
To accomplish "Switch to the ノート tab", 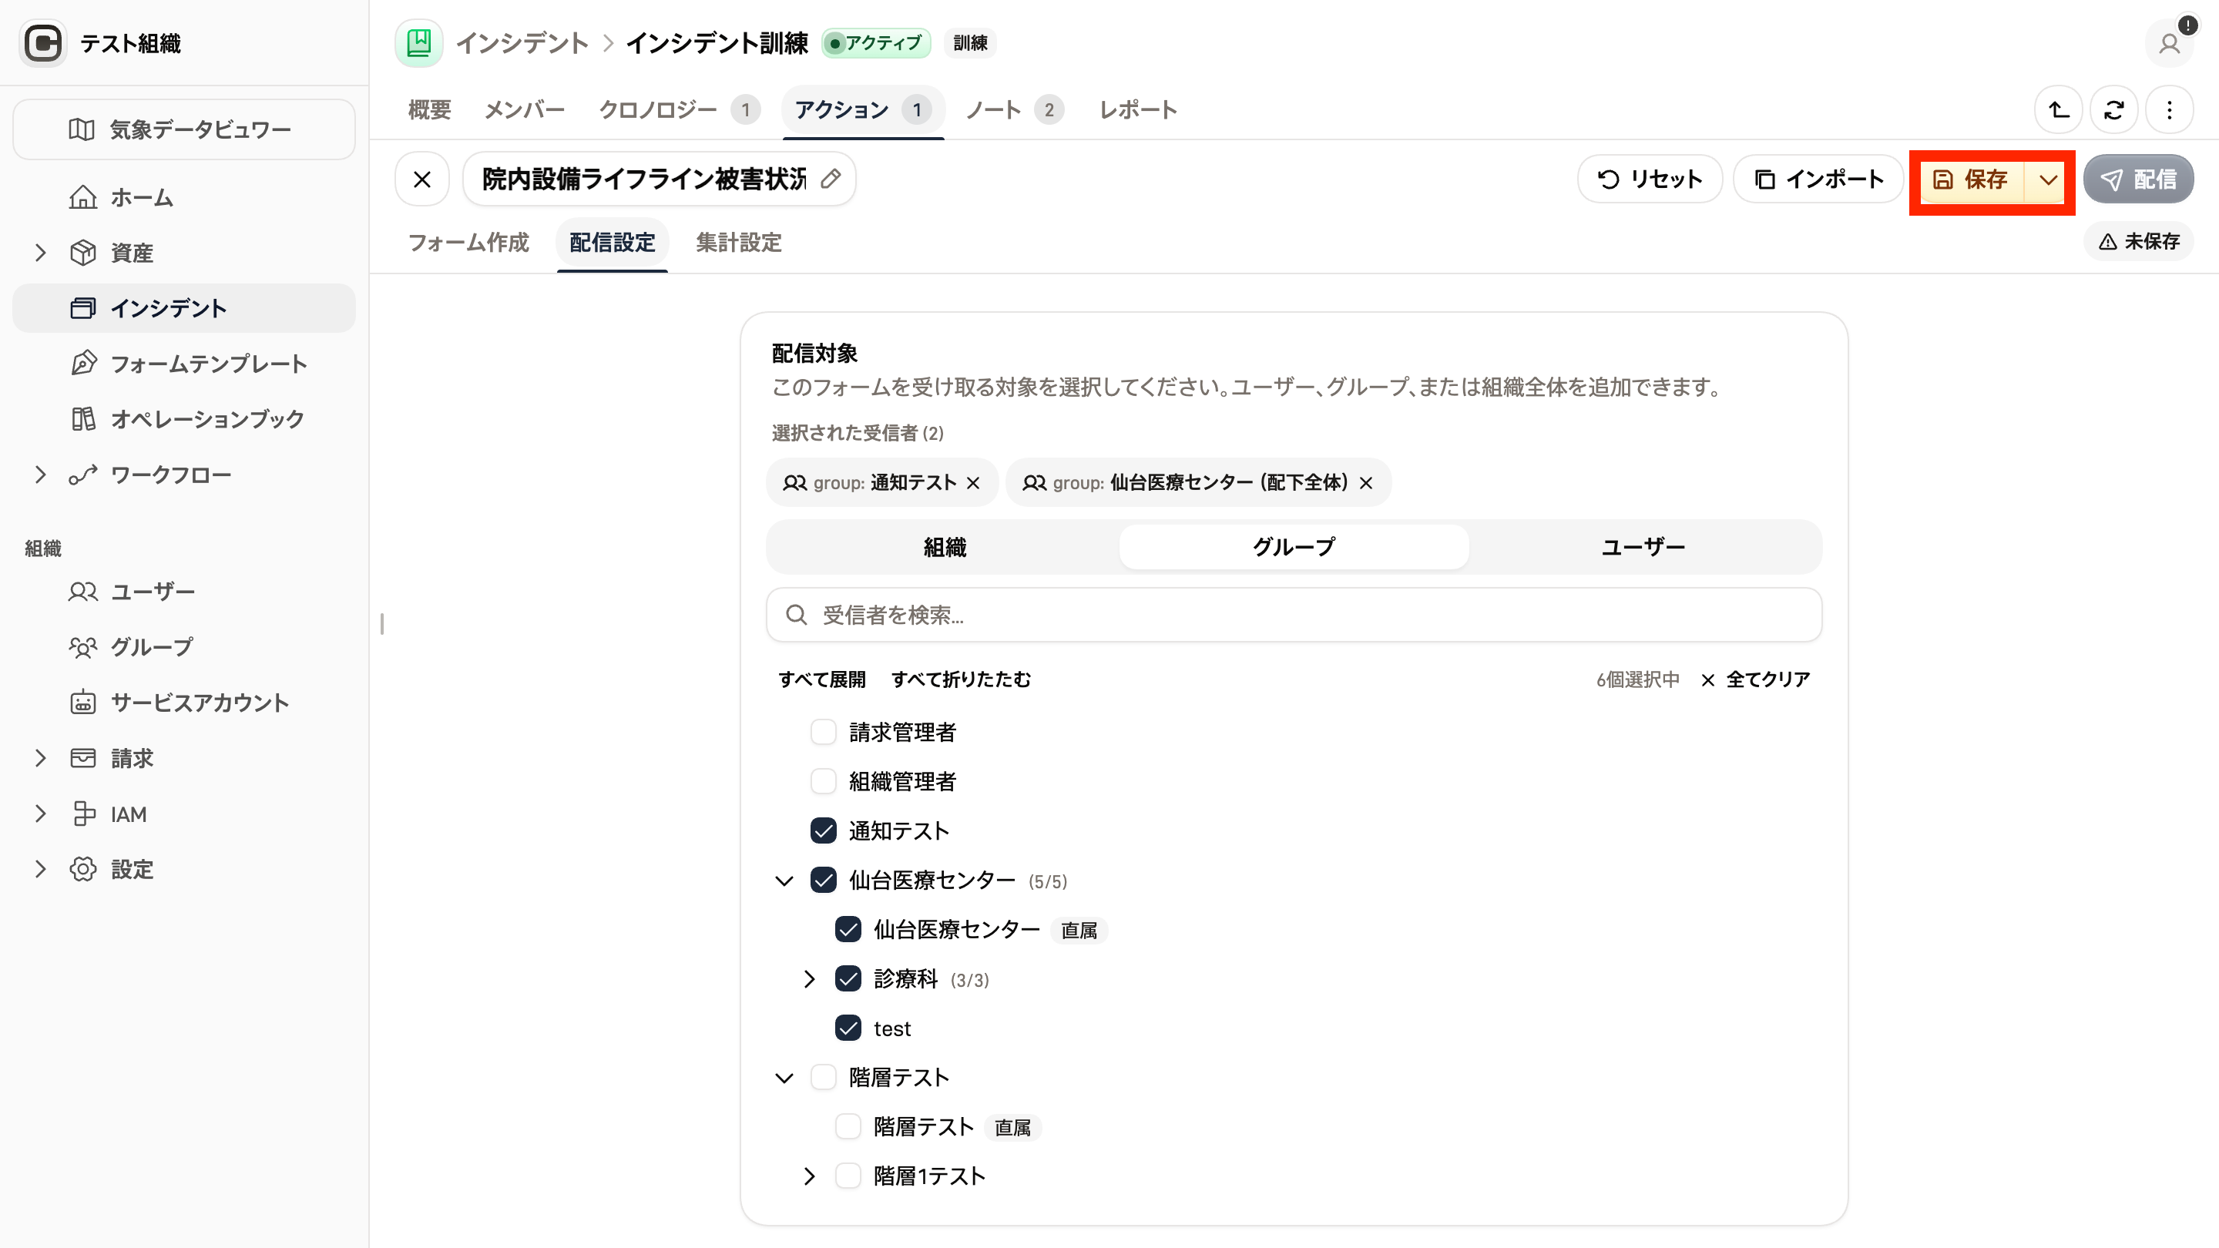I will pos(1014,109).
